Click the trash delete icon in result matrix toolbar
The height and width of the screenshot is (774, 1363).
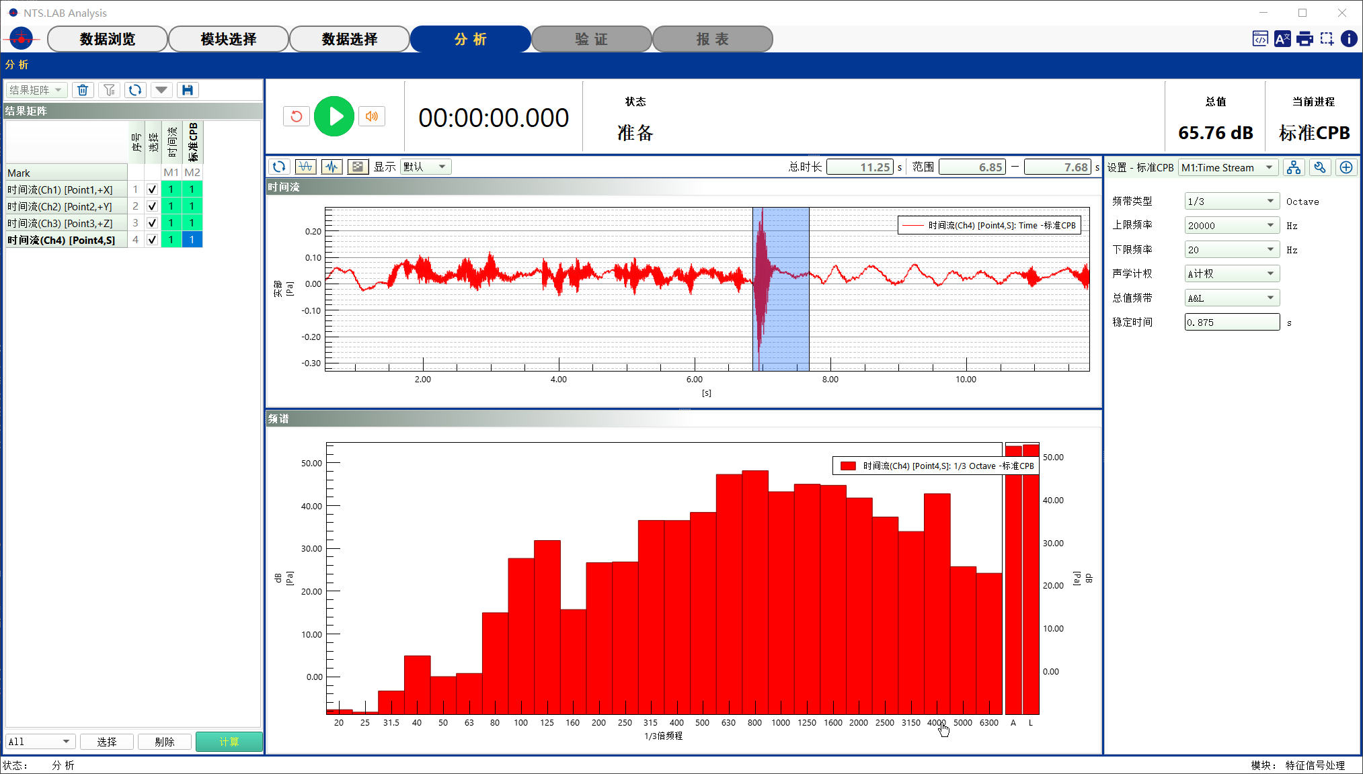click(83, 90)
